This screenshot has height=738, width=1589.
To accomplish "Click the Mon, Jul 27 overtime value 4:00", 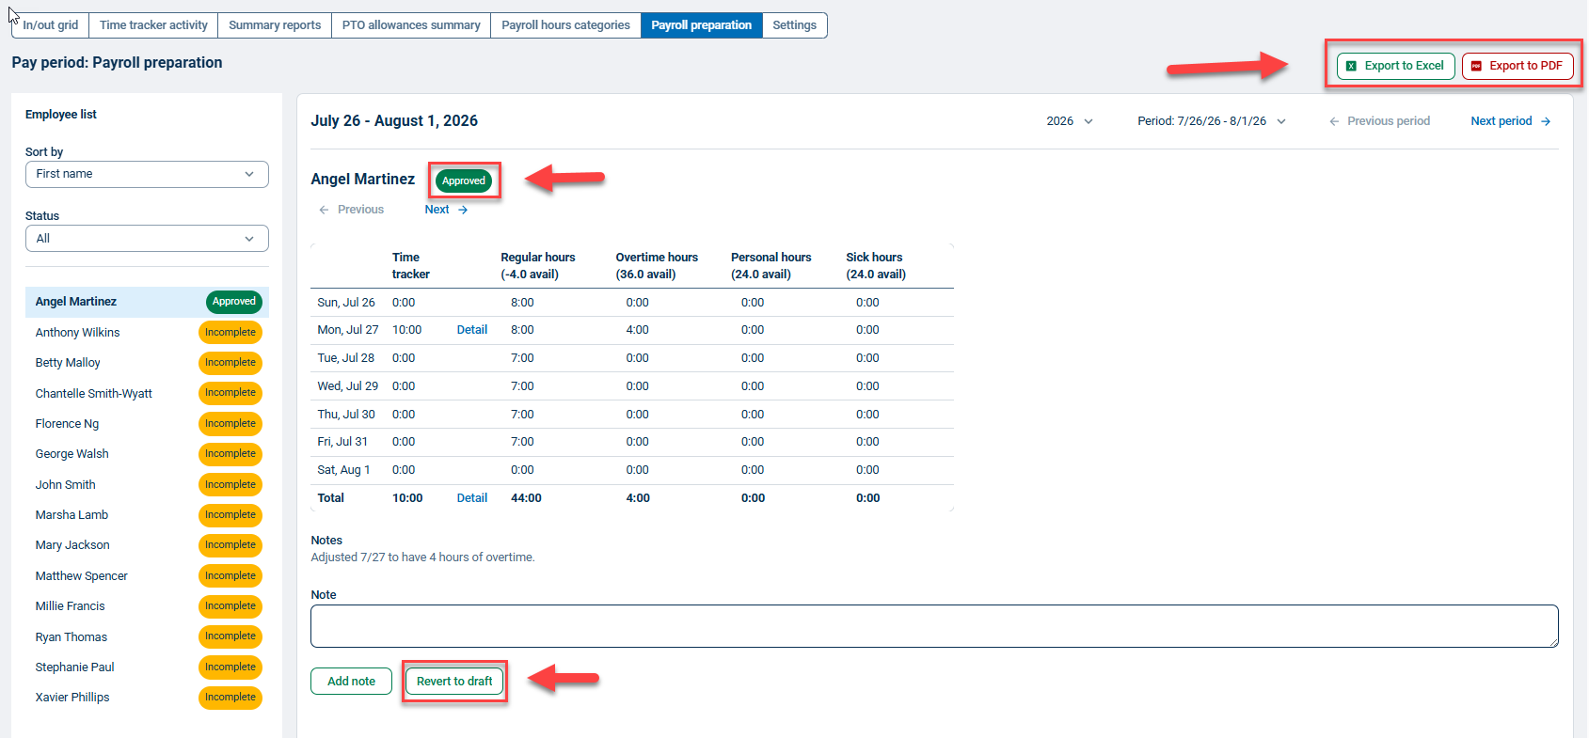I will (638, 330).
